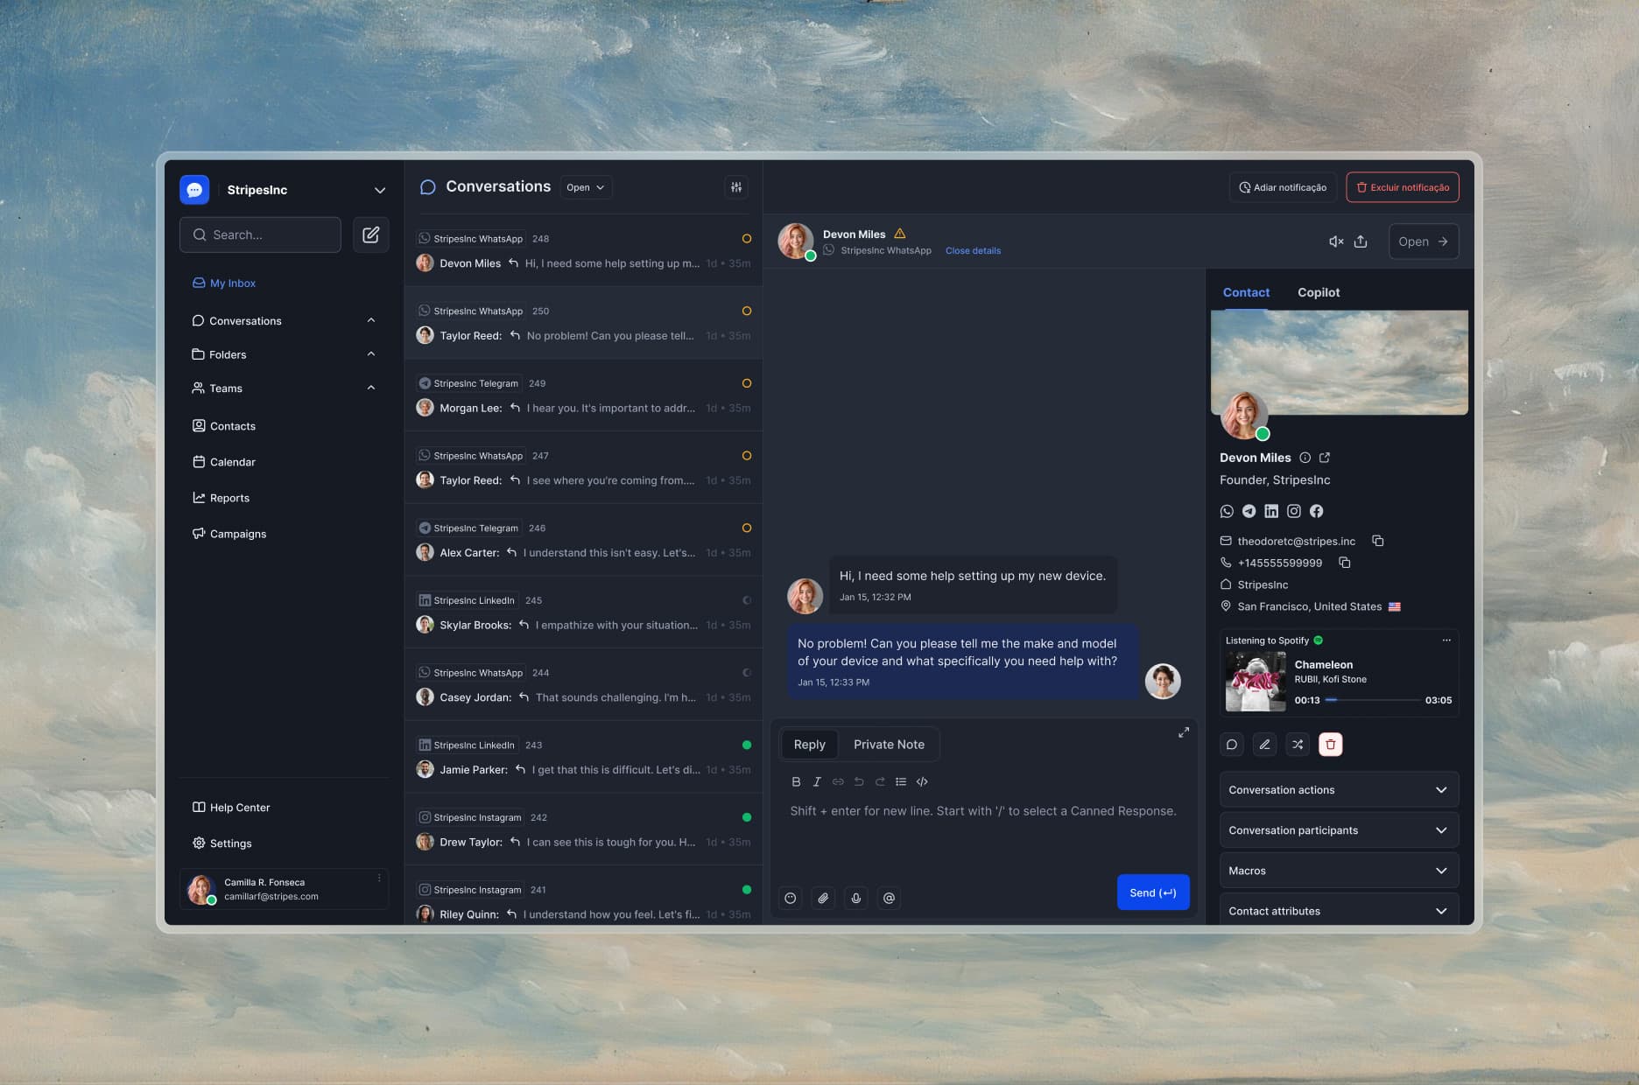The width and height of the screenshot is (1639, 1085).
Task: Collapse the Conversations sidebar section
Action: (371, 320)
